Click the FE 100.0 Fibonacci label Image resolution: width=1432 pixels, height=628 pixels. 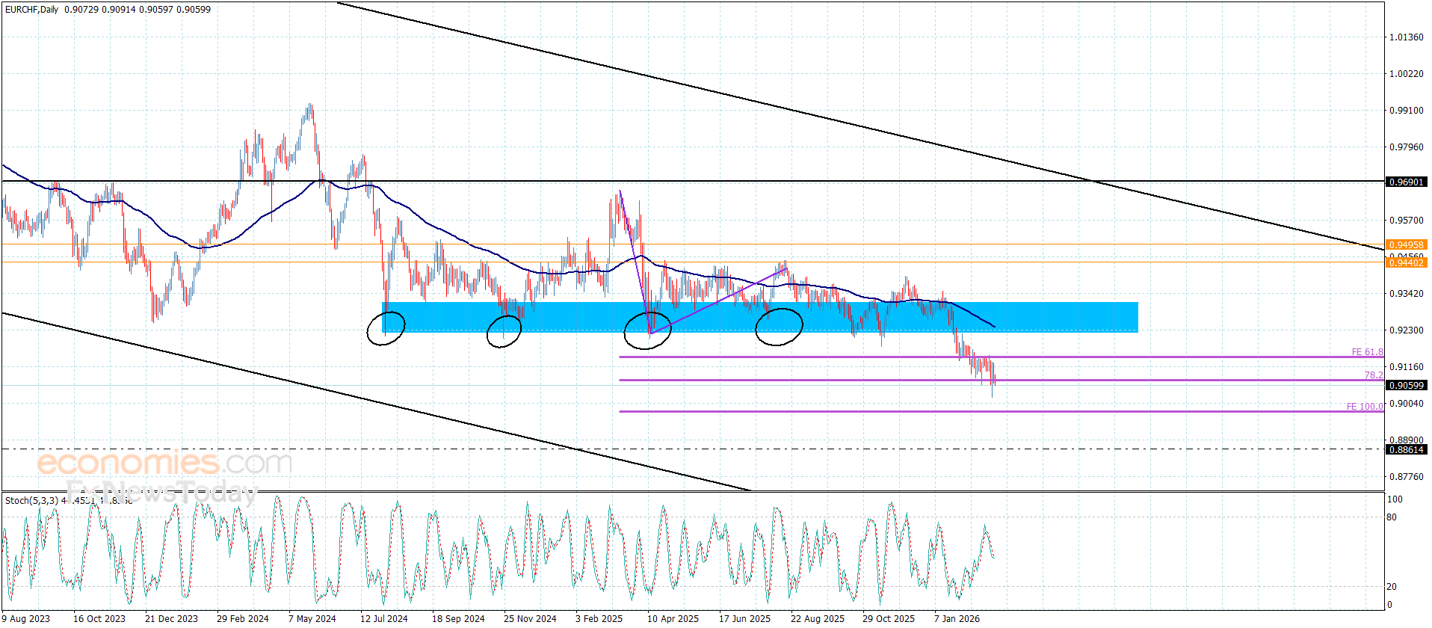(x=1365, y=407)
